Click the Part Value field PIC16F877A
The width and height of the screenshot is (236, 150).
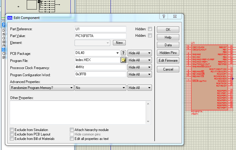[100, 36]
